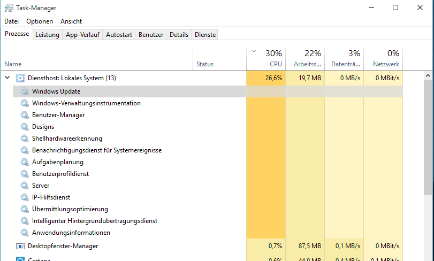Click the Benachrichtigungsdienst für Systemereignisse gear icon
This screenshot has height=261, width=434.
(25, 150)
